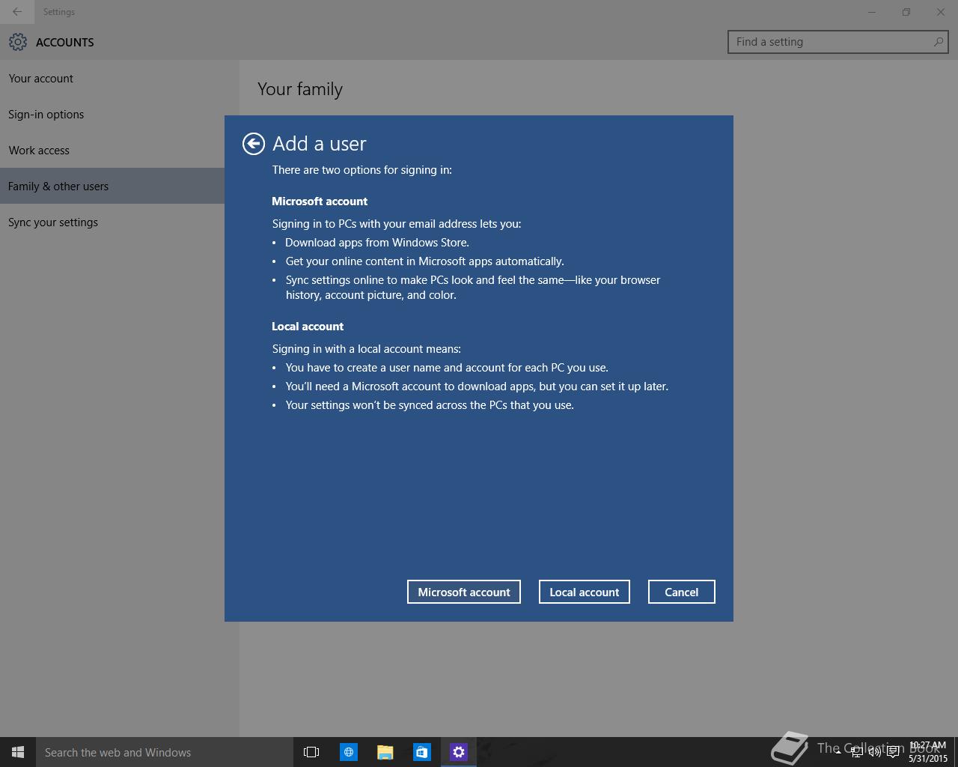Choose the Local account button

(x=585, y=592)
